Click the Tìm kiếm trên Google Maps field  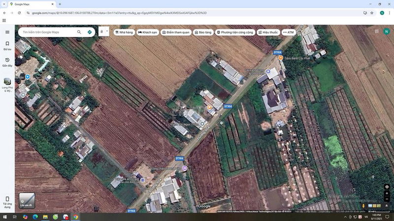click(x=47, y=32)
